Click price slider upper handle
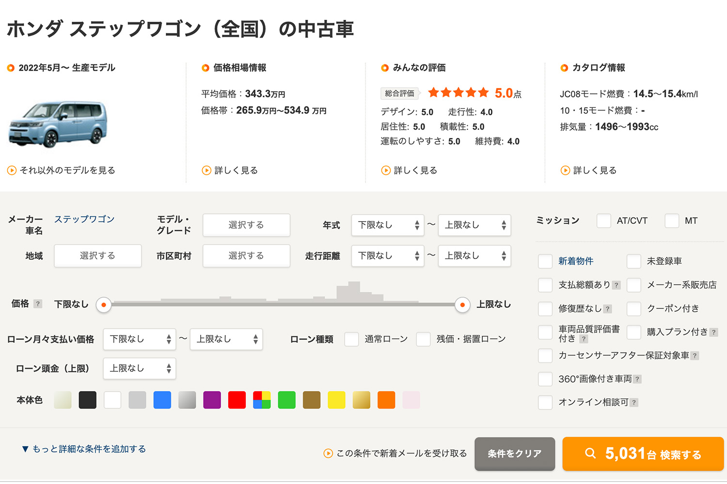 tap(462, 305)
